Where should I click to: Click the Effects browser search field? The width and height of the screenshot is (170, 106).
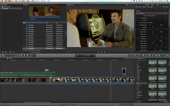point(151,102)
